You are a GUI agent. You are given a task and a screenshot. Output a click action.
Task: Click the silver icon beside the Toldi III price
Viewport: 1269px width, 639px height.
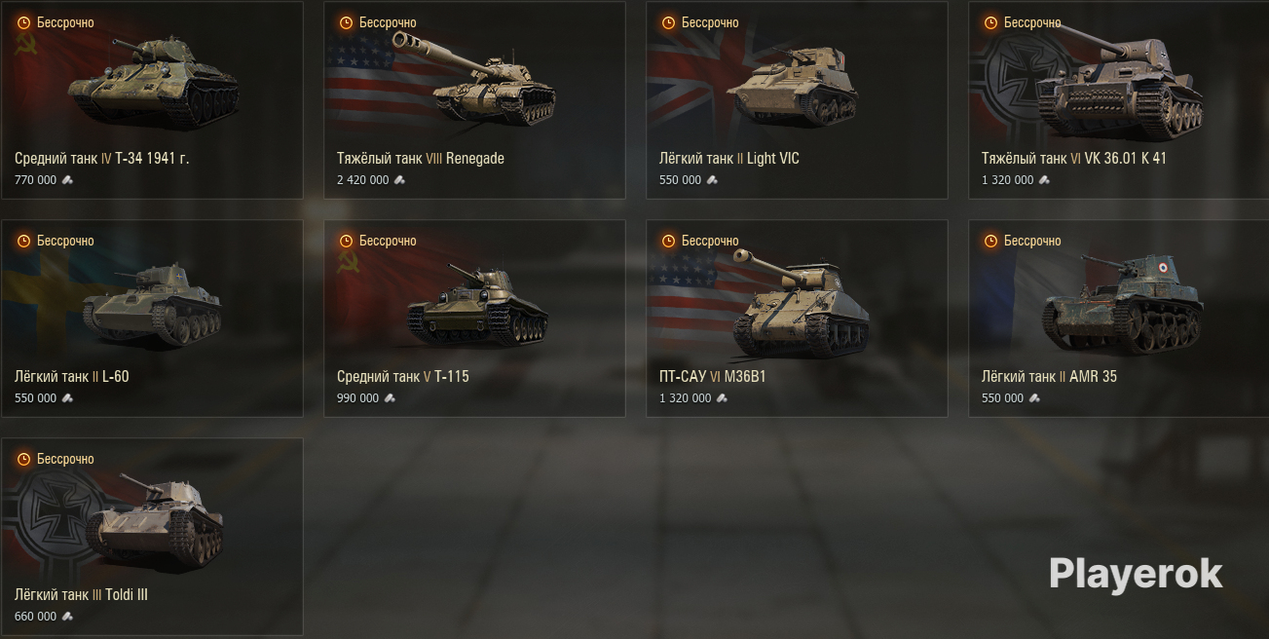tap(67, 617)
